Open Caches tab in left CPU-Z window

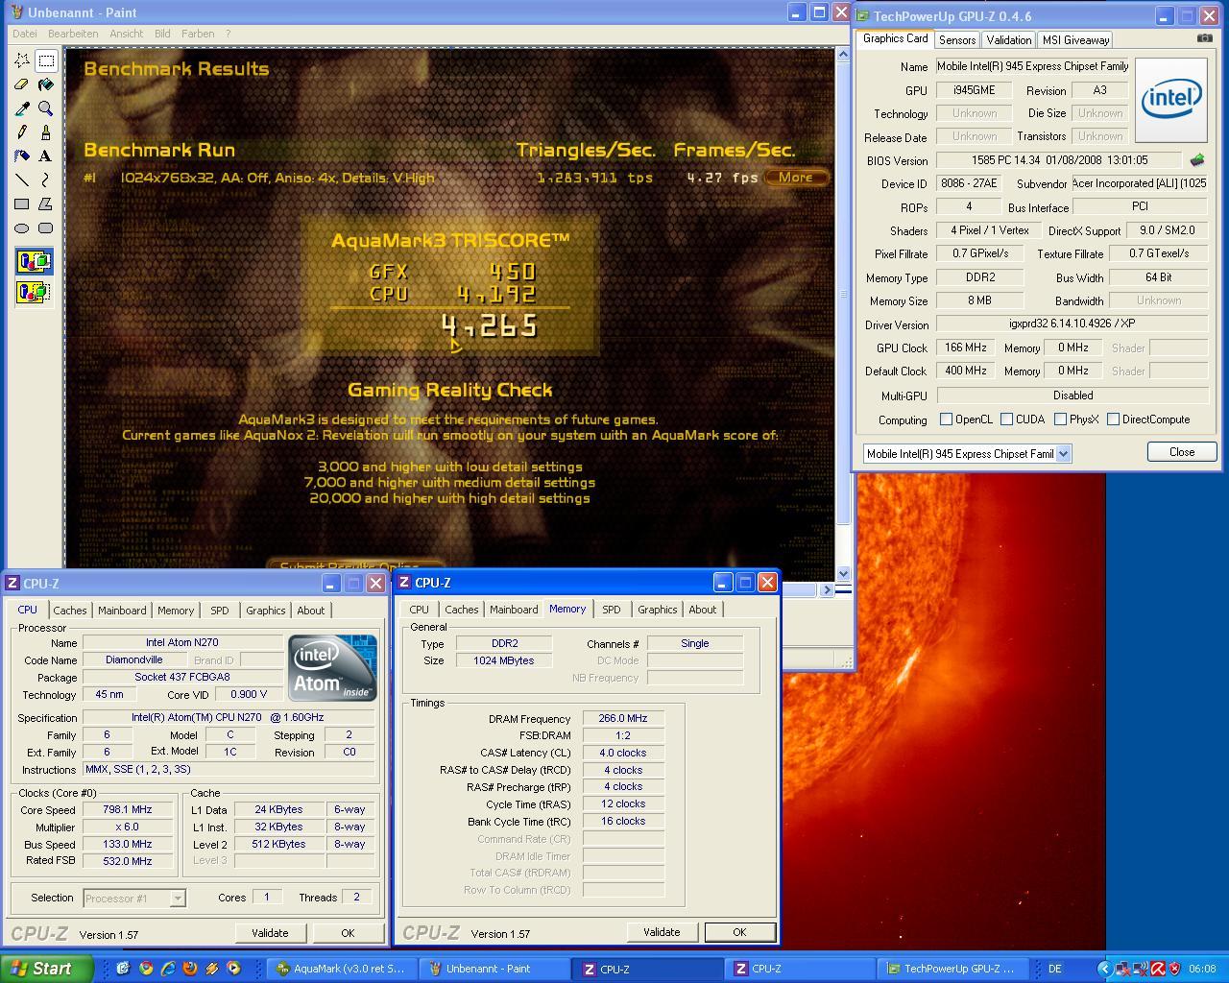click(69, 611)
